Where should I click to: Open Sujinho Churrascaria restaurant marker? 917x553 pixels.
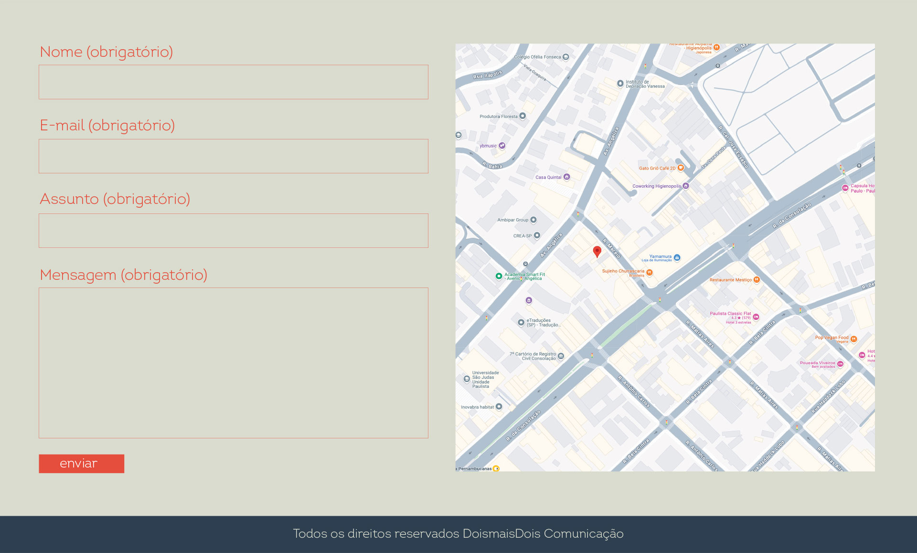point(650,272)
